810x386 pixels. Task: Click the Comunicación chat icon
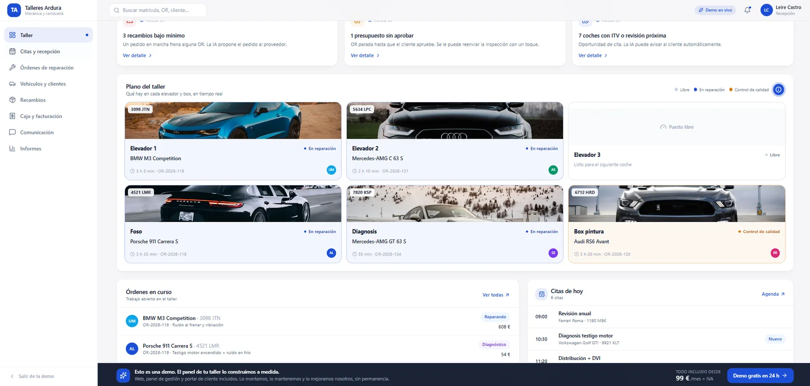click(13, 132)
